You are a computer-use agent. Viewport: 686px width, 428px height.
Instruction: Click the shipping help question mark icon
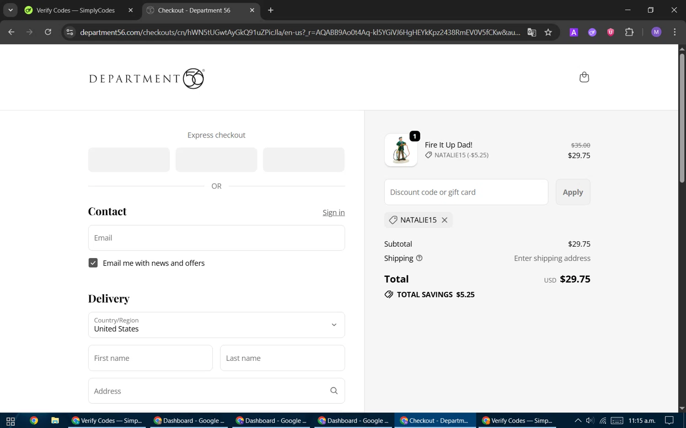pos(419,258)
